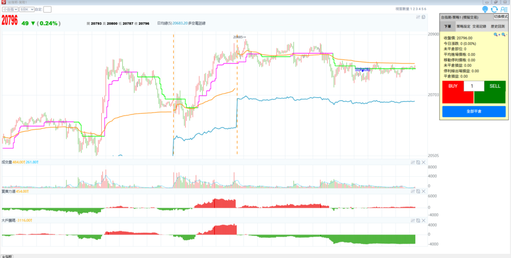Expand the 5分K timeframe dropdown

tap(27, 9)
